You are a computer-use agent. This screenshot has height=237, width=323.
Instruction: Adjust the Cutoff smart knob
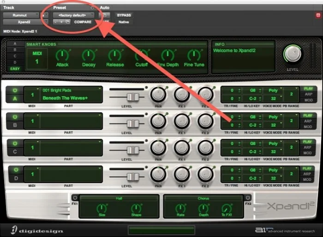tap(141, 55)
